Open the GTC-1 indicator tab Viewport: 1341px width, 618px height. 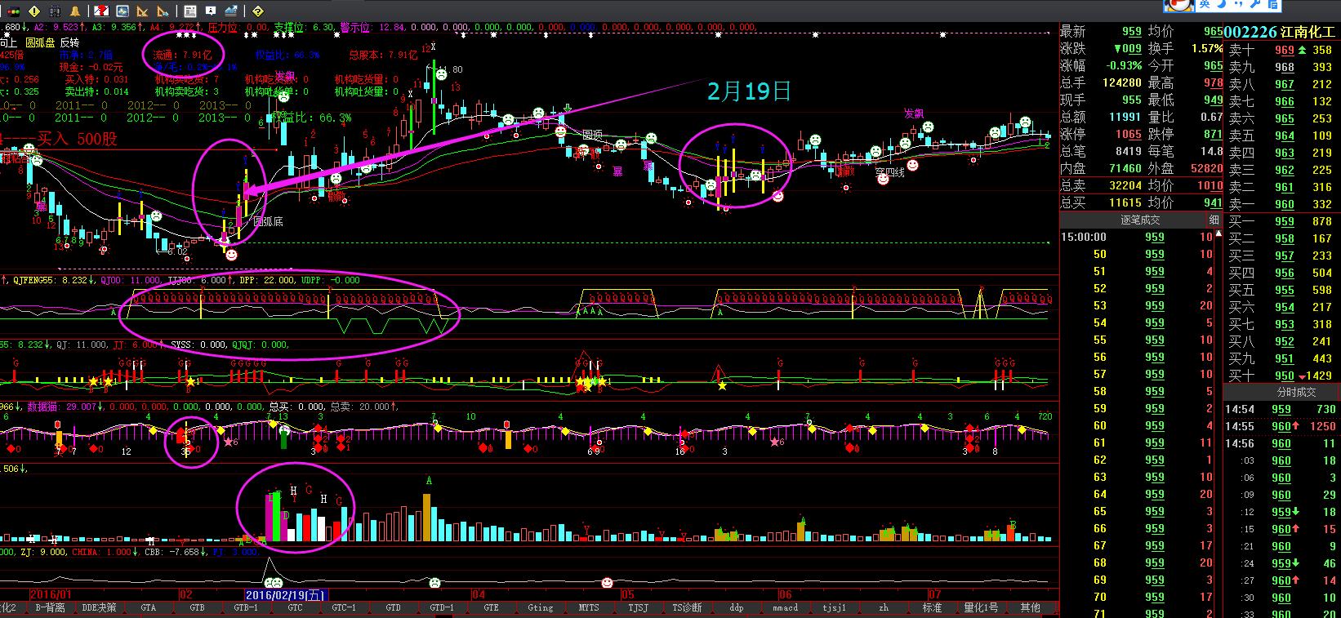[x=344, y=607]
